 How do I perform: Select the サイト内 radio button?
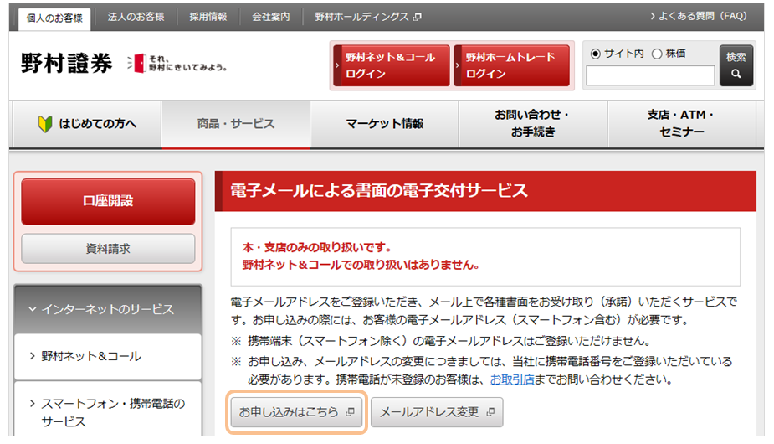click(595, 54)
